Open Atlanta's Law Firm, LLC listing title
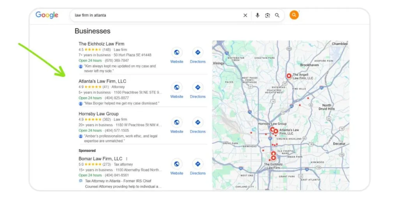This screenshot has height=199, width=399. coord(102,81)
